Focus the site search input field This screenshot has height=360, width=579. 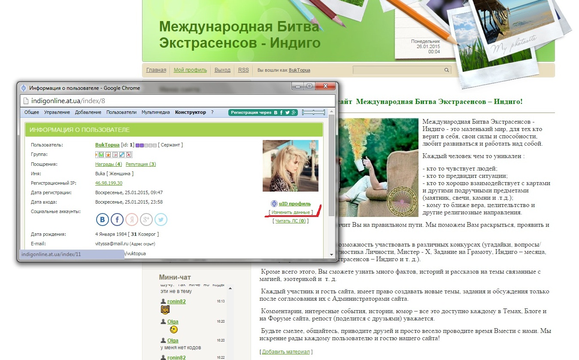point(398,70)
